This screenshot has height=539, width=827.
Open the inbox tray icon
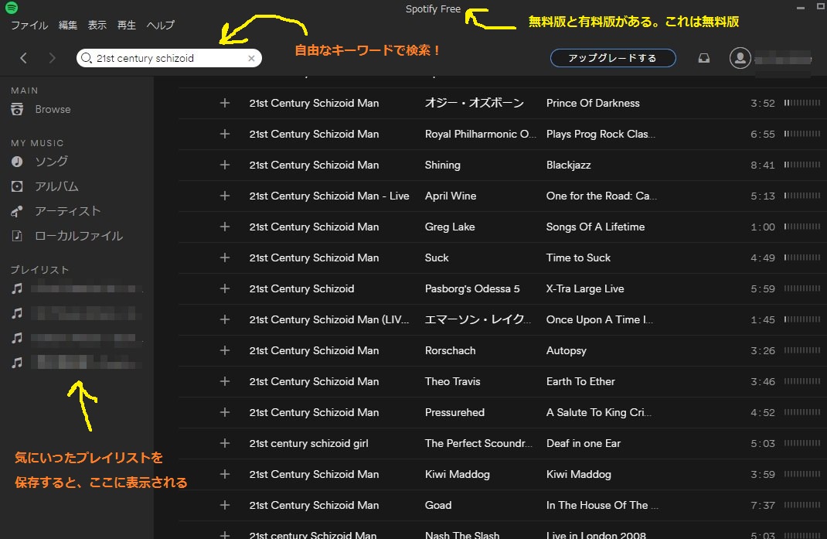703,58
